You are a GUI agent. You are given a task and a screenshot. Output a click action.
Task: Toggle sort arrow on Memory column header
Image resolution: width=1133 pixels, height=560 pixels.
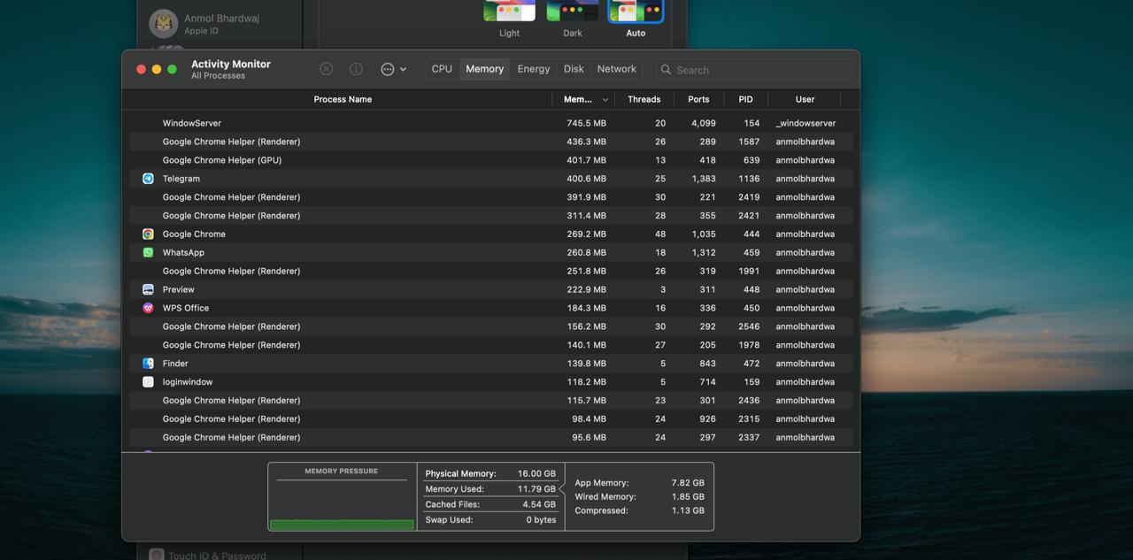click(605, 100)
